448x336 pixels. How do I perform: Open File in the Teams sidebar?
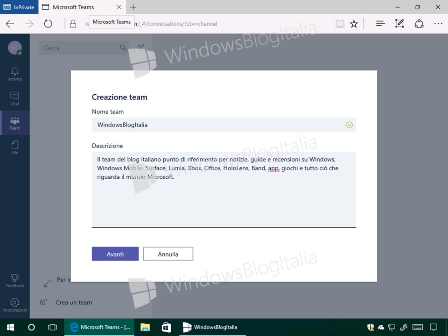pos(15,147)
